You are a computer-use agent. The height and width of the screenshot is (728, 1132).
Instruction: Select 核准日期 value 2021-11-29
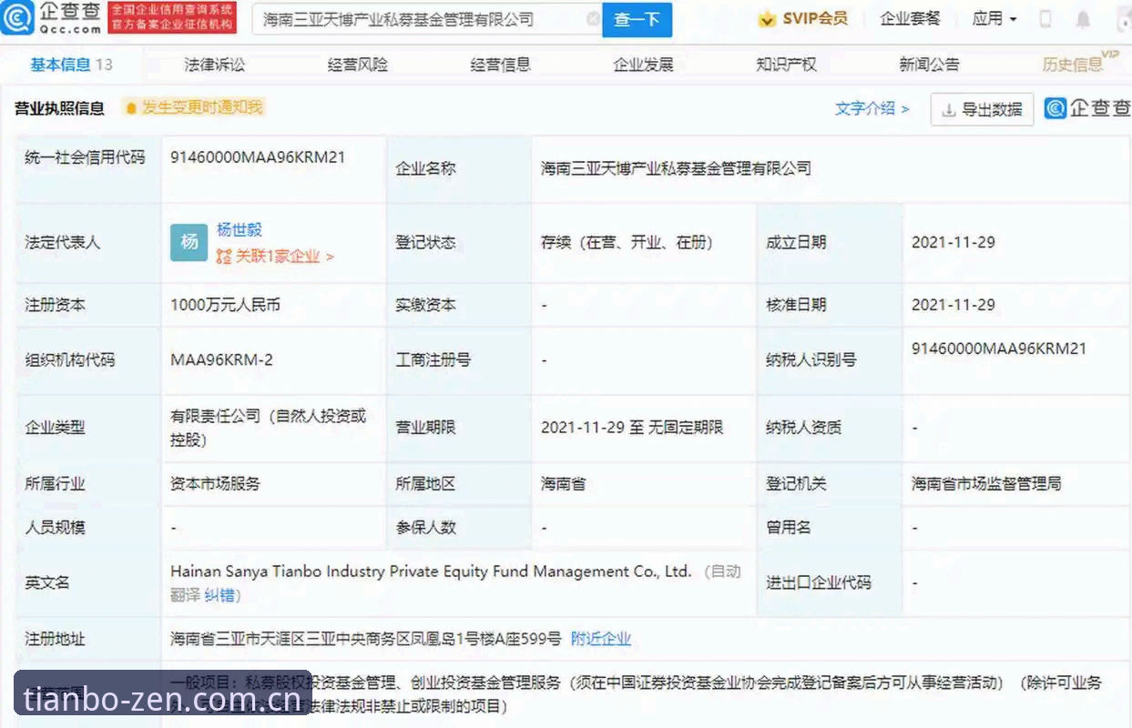[954, 305]
